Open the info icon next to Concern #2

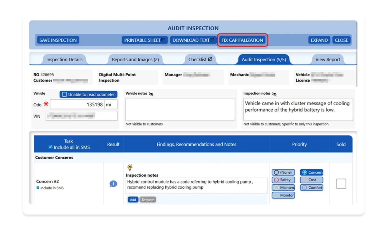pos(113,183)
